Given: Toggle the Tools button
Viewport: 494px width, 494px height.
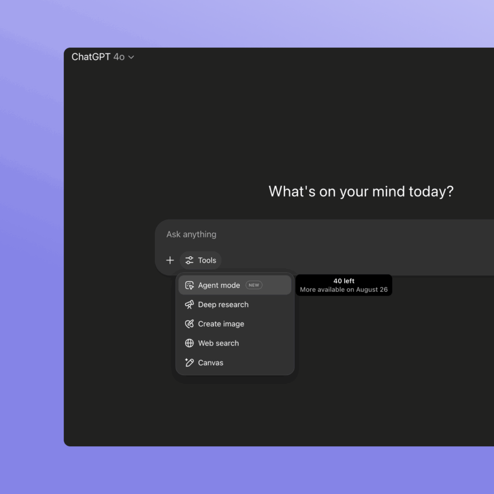Looking at the screenshot, I should [x=201, y=260].
